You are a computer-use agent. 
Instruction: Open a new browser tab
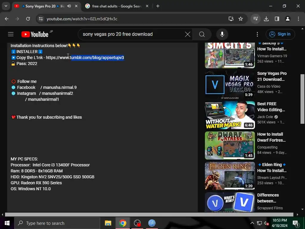[x=158, y=6]
